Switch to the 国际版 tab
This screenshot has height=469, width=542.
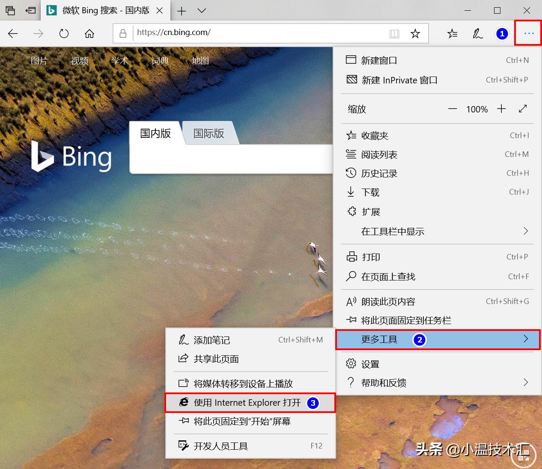tap(208, 133)
